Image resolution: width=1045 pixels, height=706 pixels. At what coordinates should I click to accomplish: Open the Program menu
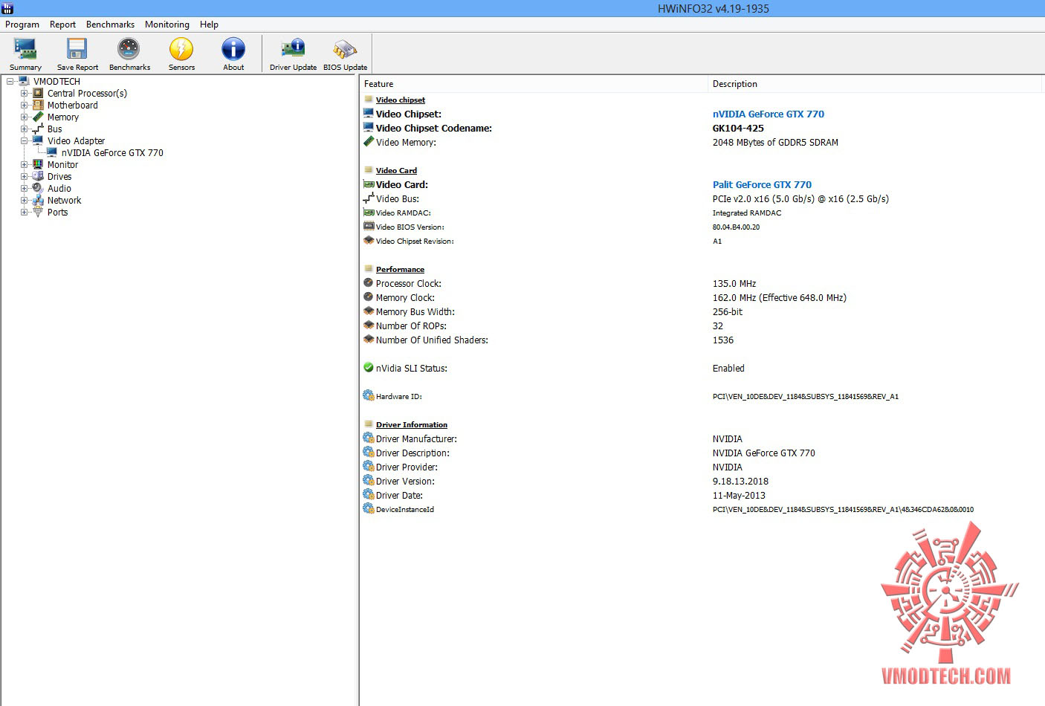tap(22, 25)
